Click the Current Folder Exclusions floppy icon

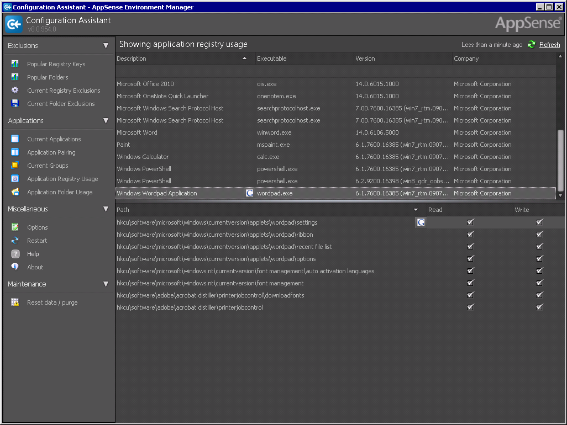coord(15,104)
